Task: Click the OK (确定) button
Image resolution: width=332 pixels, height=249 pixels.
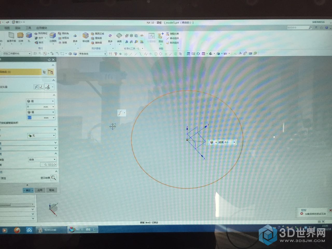Action: pyautogui.click(x=28, y=190)
